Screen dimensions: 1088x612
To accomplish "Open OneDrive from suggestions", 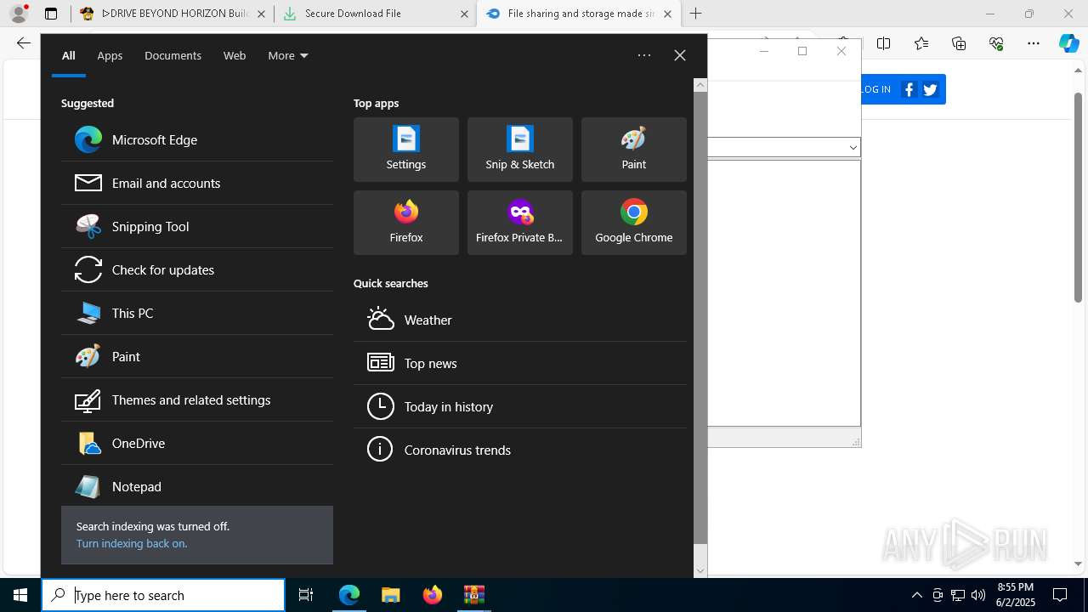I will (197, 443).
